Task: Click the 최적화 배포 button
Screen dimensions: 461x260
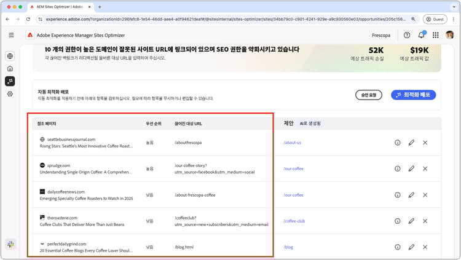Action: 414,95
